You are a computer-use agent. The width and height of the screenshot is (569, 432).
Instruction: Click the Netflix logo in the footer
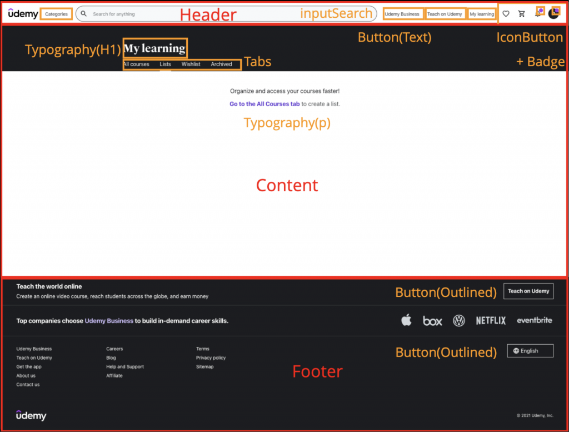[491, 321]
